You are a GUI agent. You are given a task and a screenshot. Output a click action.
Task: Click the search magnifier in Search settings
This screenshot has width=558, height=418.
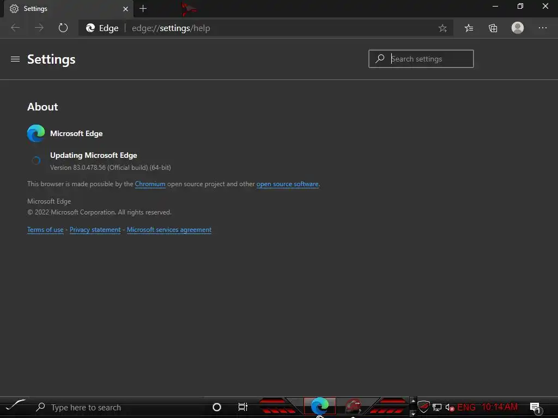(x=380, y=58)
